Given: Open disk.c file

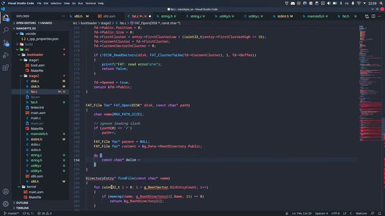Looking at the screenshot, I should 40,81.
